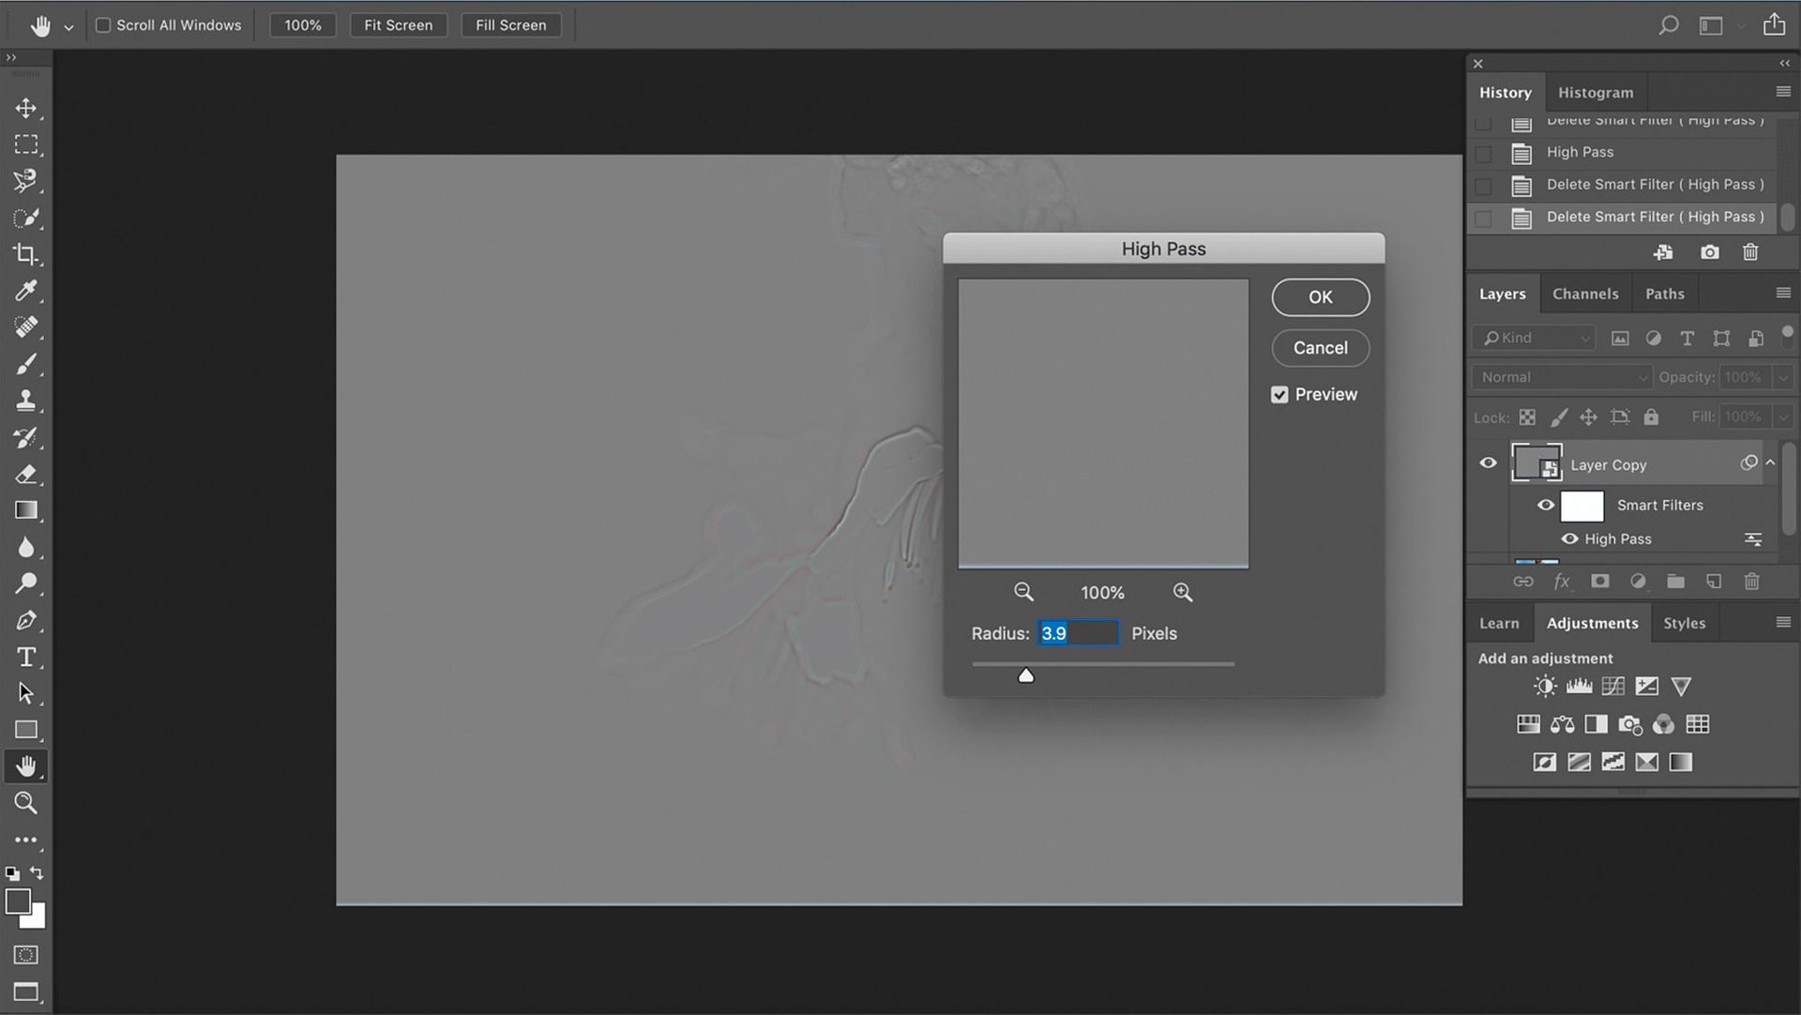Open the Histogram tab
Screen dimensions: 1801x1015
pos(1595,92)
